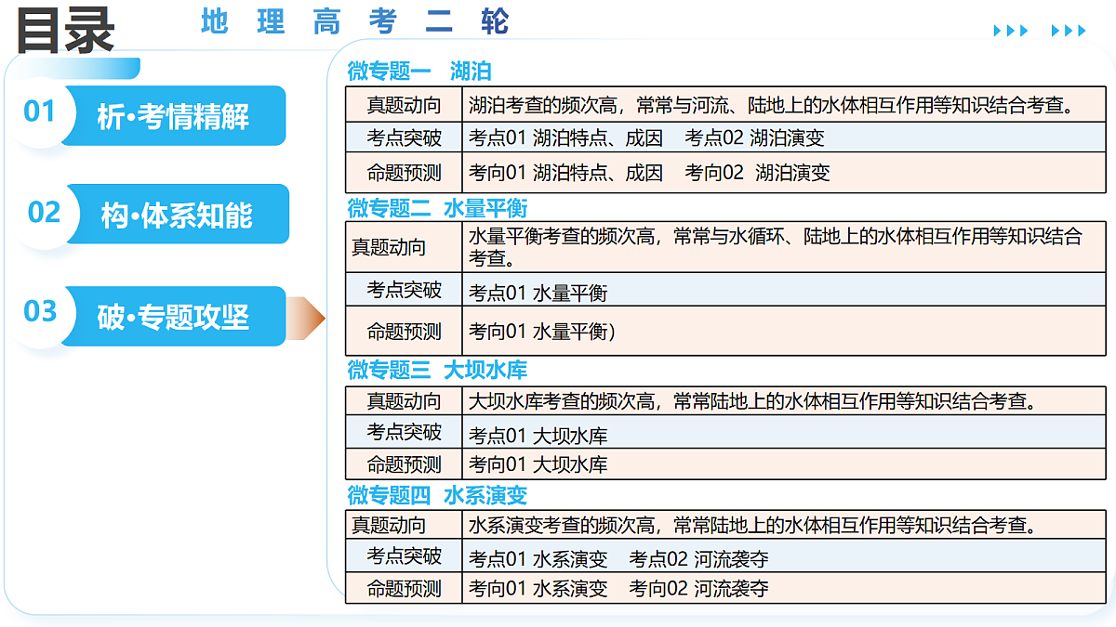Click the heading 微专题二 水量平衡
Image resolution: width=1116 pixels, height=627 pixels.
click(x=437, y=207)
